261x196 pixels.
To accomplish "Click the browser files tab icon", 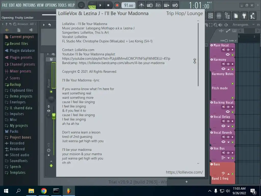I will (19, 30).
